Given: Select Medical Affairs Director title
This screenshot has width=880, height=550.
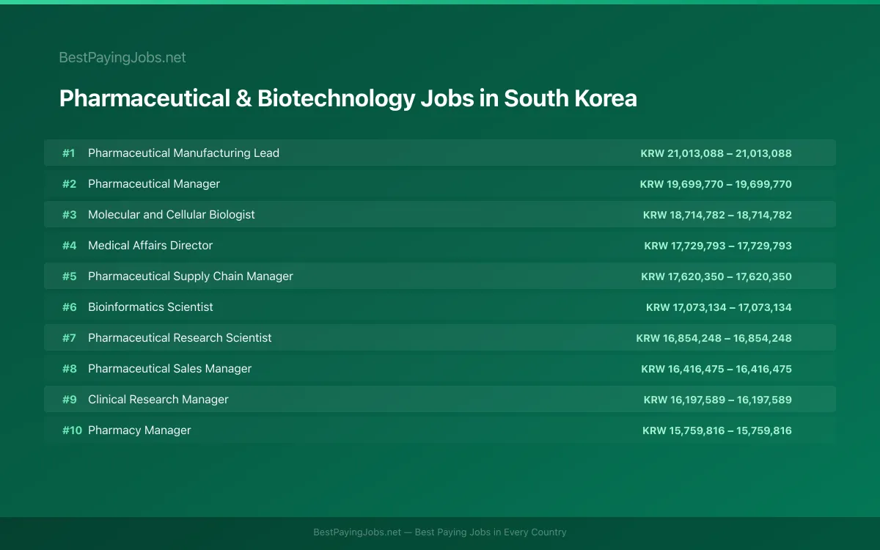Looking at the screenshot, I should (x=150, y=246).
